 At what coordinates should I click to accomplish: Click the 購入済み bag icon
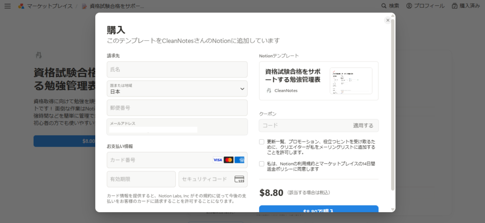pyautogui.click(x=454, y=6)
